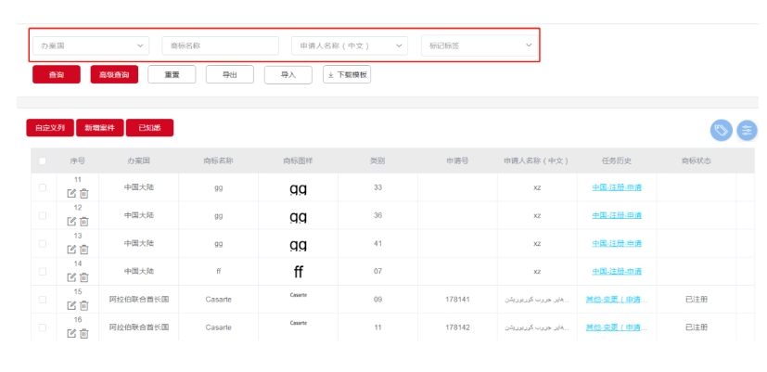Delete row 15 using the trash icon
The width and height of the screenshot is (767, 372).
(x=83, y=305)
